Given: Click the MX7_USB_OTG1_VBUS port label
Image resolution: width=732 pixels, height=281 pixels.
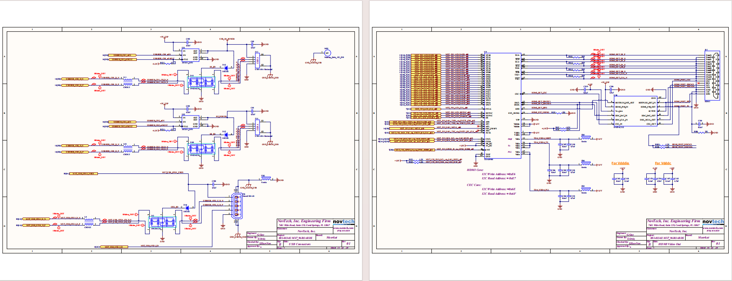Looking at the screenshot, I should 83,173.
